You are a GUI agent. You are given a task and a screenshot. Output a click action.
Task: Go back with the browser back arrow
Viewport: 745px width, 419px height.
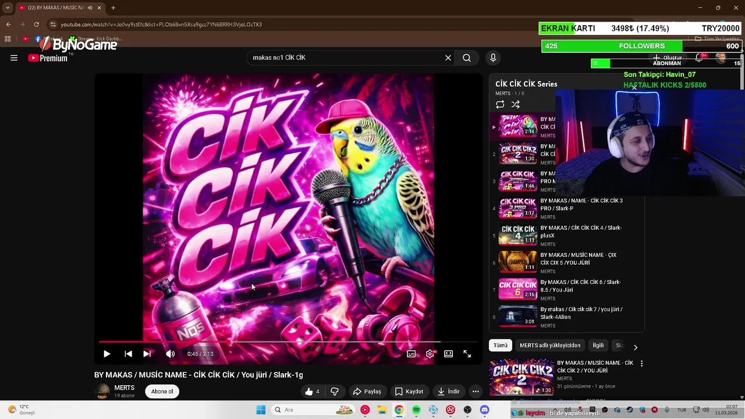[x=8, y=24]
